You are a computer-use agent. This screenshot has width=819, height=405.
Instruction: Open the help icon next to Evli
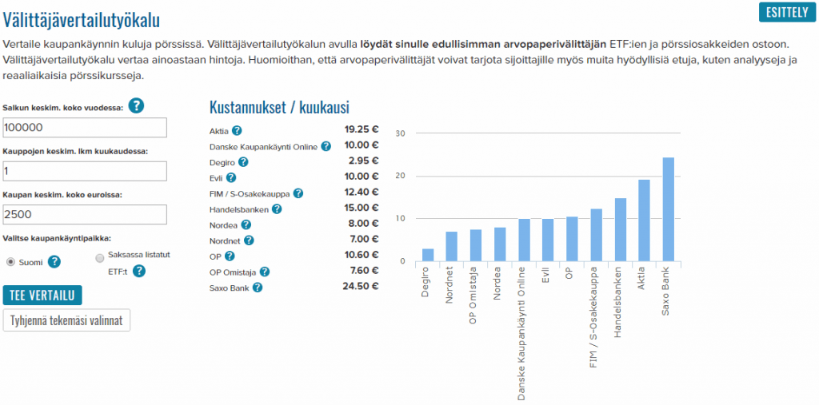point(231,178)
